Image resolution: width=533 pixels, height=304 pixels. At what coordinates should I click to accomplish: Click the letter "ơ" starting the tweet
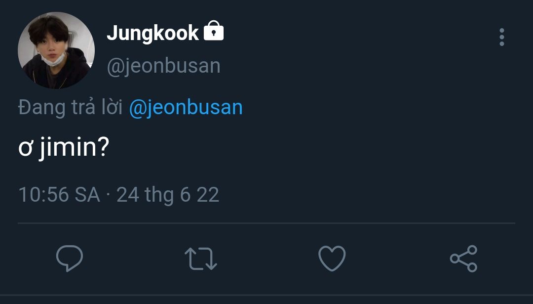(x=25, y=149)
